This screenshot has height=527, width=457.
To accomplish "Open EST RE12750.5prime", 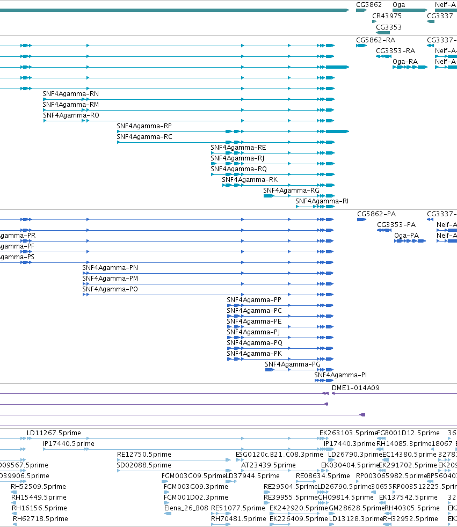I will pyautogui.click(x=144, y=455).
